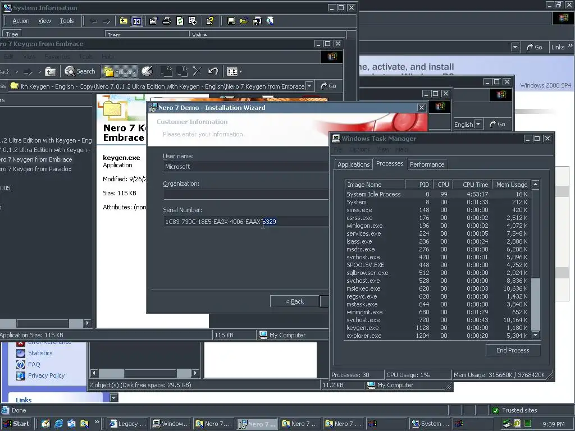Open the Statistics link in the sidebar
The width and height of the screenshot is (575, 431).
(40, 353)
